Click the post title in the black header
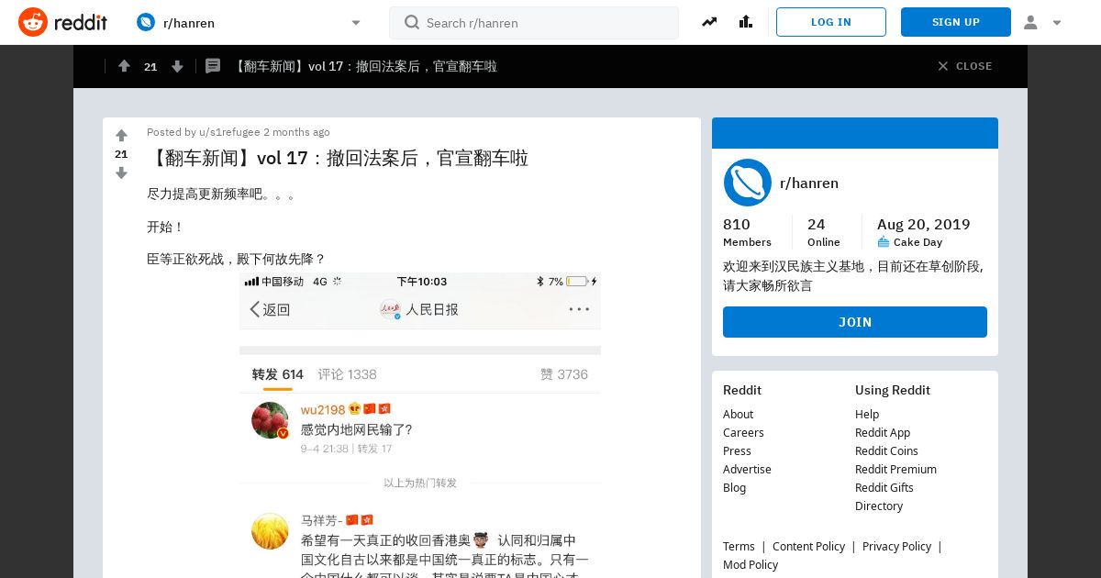1101x578 pixels. click(364, 66)
